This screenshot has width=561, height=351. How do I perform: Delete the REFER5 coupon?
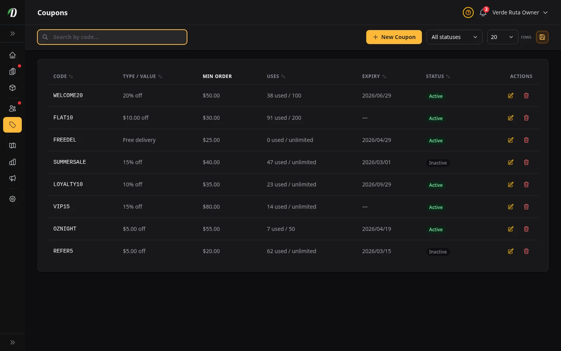click(x=526, y=251)
